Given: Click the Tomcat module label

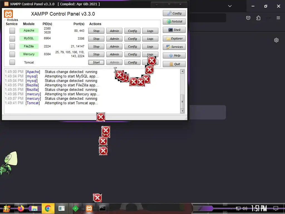Looking at the screenshot, I should [29, 62].
